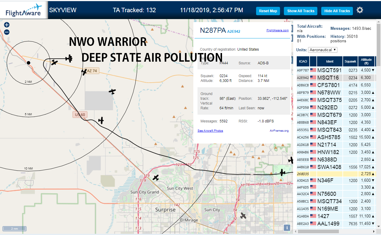Viewport: 381px width, 235px height.
Task: Select the aircraft icon beside AZ 74 label
Action: [x=84, y=72]
